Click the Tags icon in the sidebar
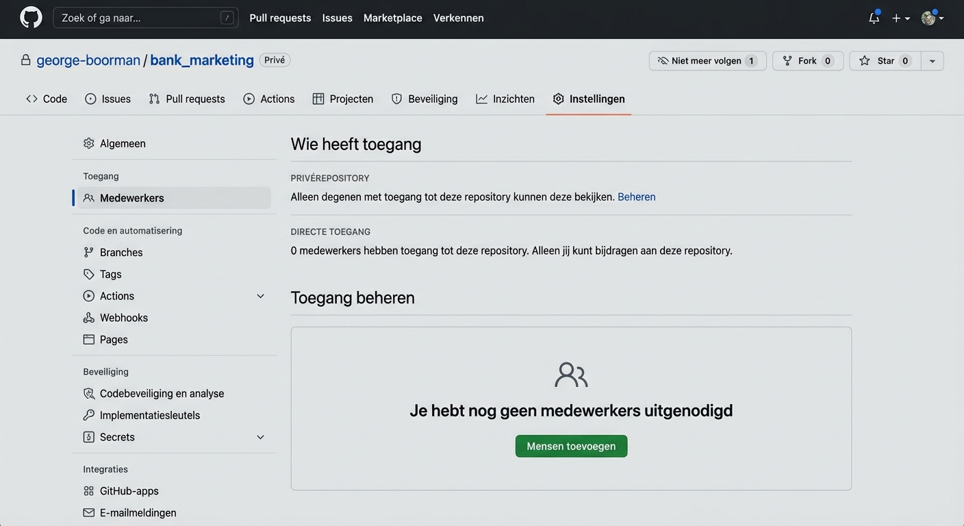This screenshot has width=964, height=526. (x=89, y=274)
